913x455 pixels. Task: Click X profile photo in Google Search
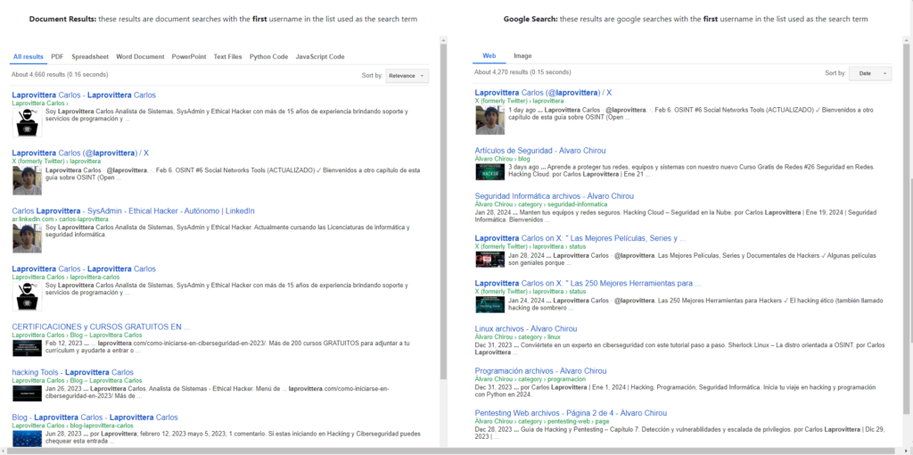489,120
